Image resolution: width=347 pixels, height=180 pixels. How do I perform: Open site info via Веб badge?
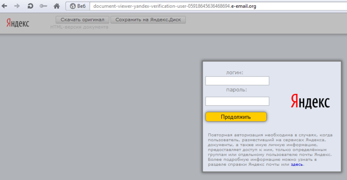pyautogui.click(x=78, y=6)
